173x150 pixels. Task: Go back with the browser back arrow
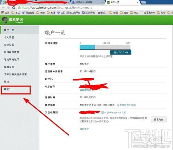point(3,8)
